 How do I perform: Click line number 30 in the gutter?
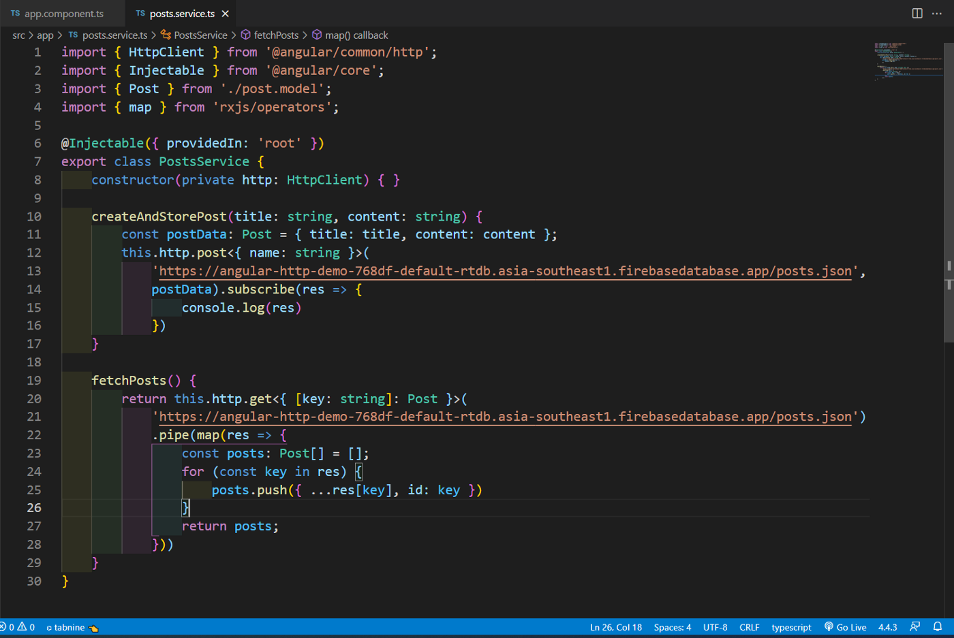point(34,581)
